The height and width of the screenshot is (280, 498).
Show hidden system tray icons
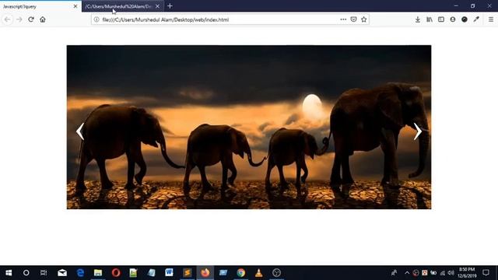coord(407,273)
